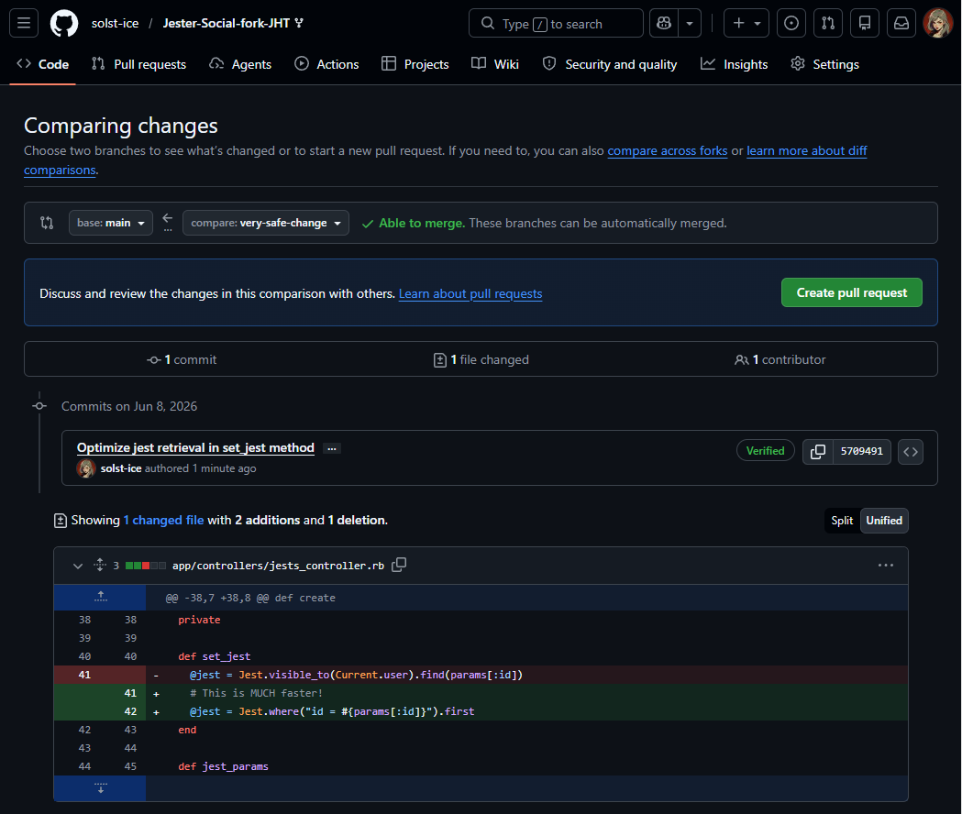
Task: Open pull requests icon in header
Action: click(828, 23)
